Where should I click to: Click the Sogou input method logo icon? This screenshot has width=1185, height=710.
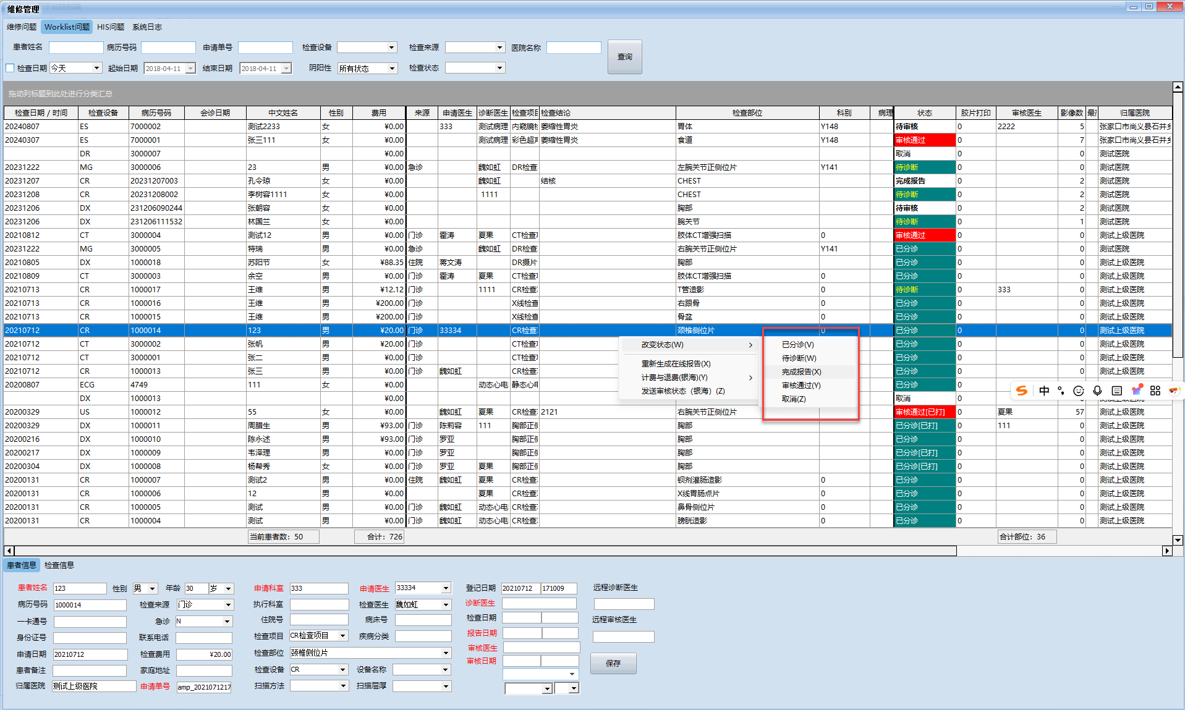[1022, 391]
